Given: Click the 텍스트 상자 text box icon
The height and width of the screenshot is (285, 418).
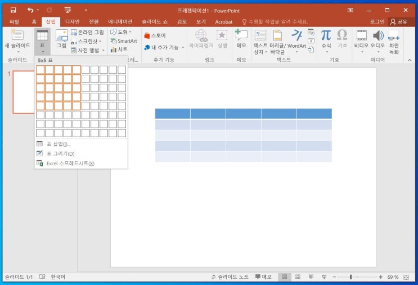Looking at the screenshot, I should pyautogui.click(x=260, y=35).
